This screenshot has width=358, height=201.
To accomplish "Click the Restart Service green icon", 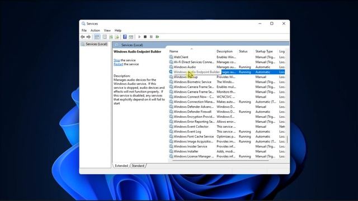I will (x=157, y=37).
